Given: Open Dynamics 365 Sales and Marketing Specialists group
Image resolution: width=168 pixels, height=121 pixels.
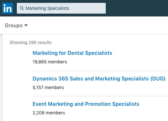Looking at the screenshot, I should pos(99,79).
